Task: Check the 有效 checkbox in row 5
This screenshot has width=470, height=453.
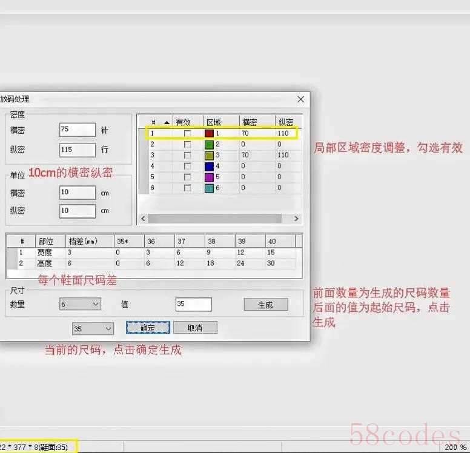Action: click(188, 177)
